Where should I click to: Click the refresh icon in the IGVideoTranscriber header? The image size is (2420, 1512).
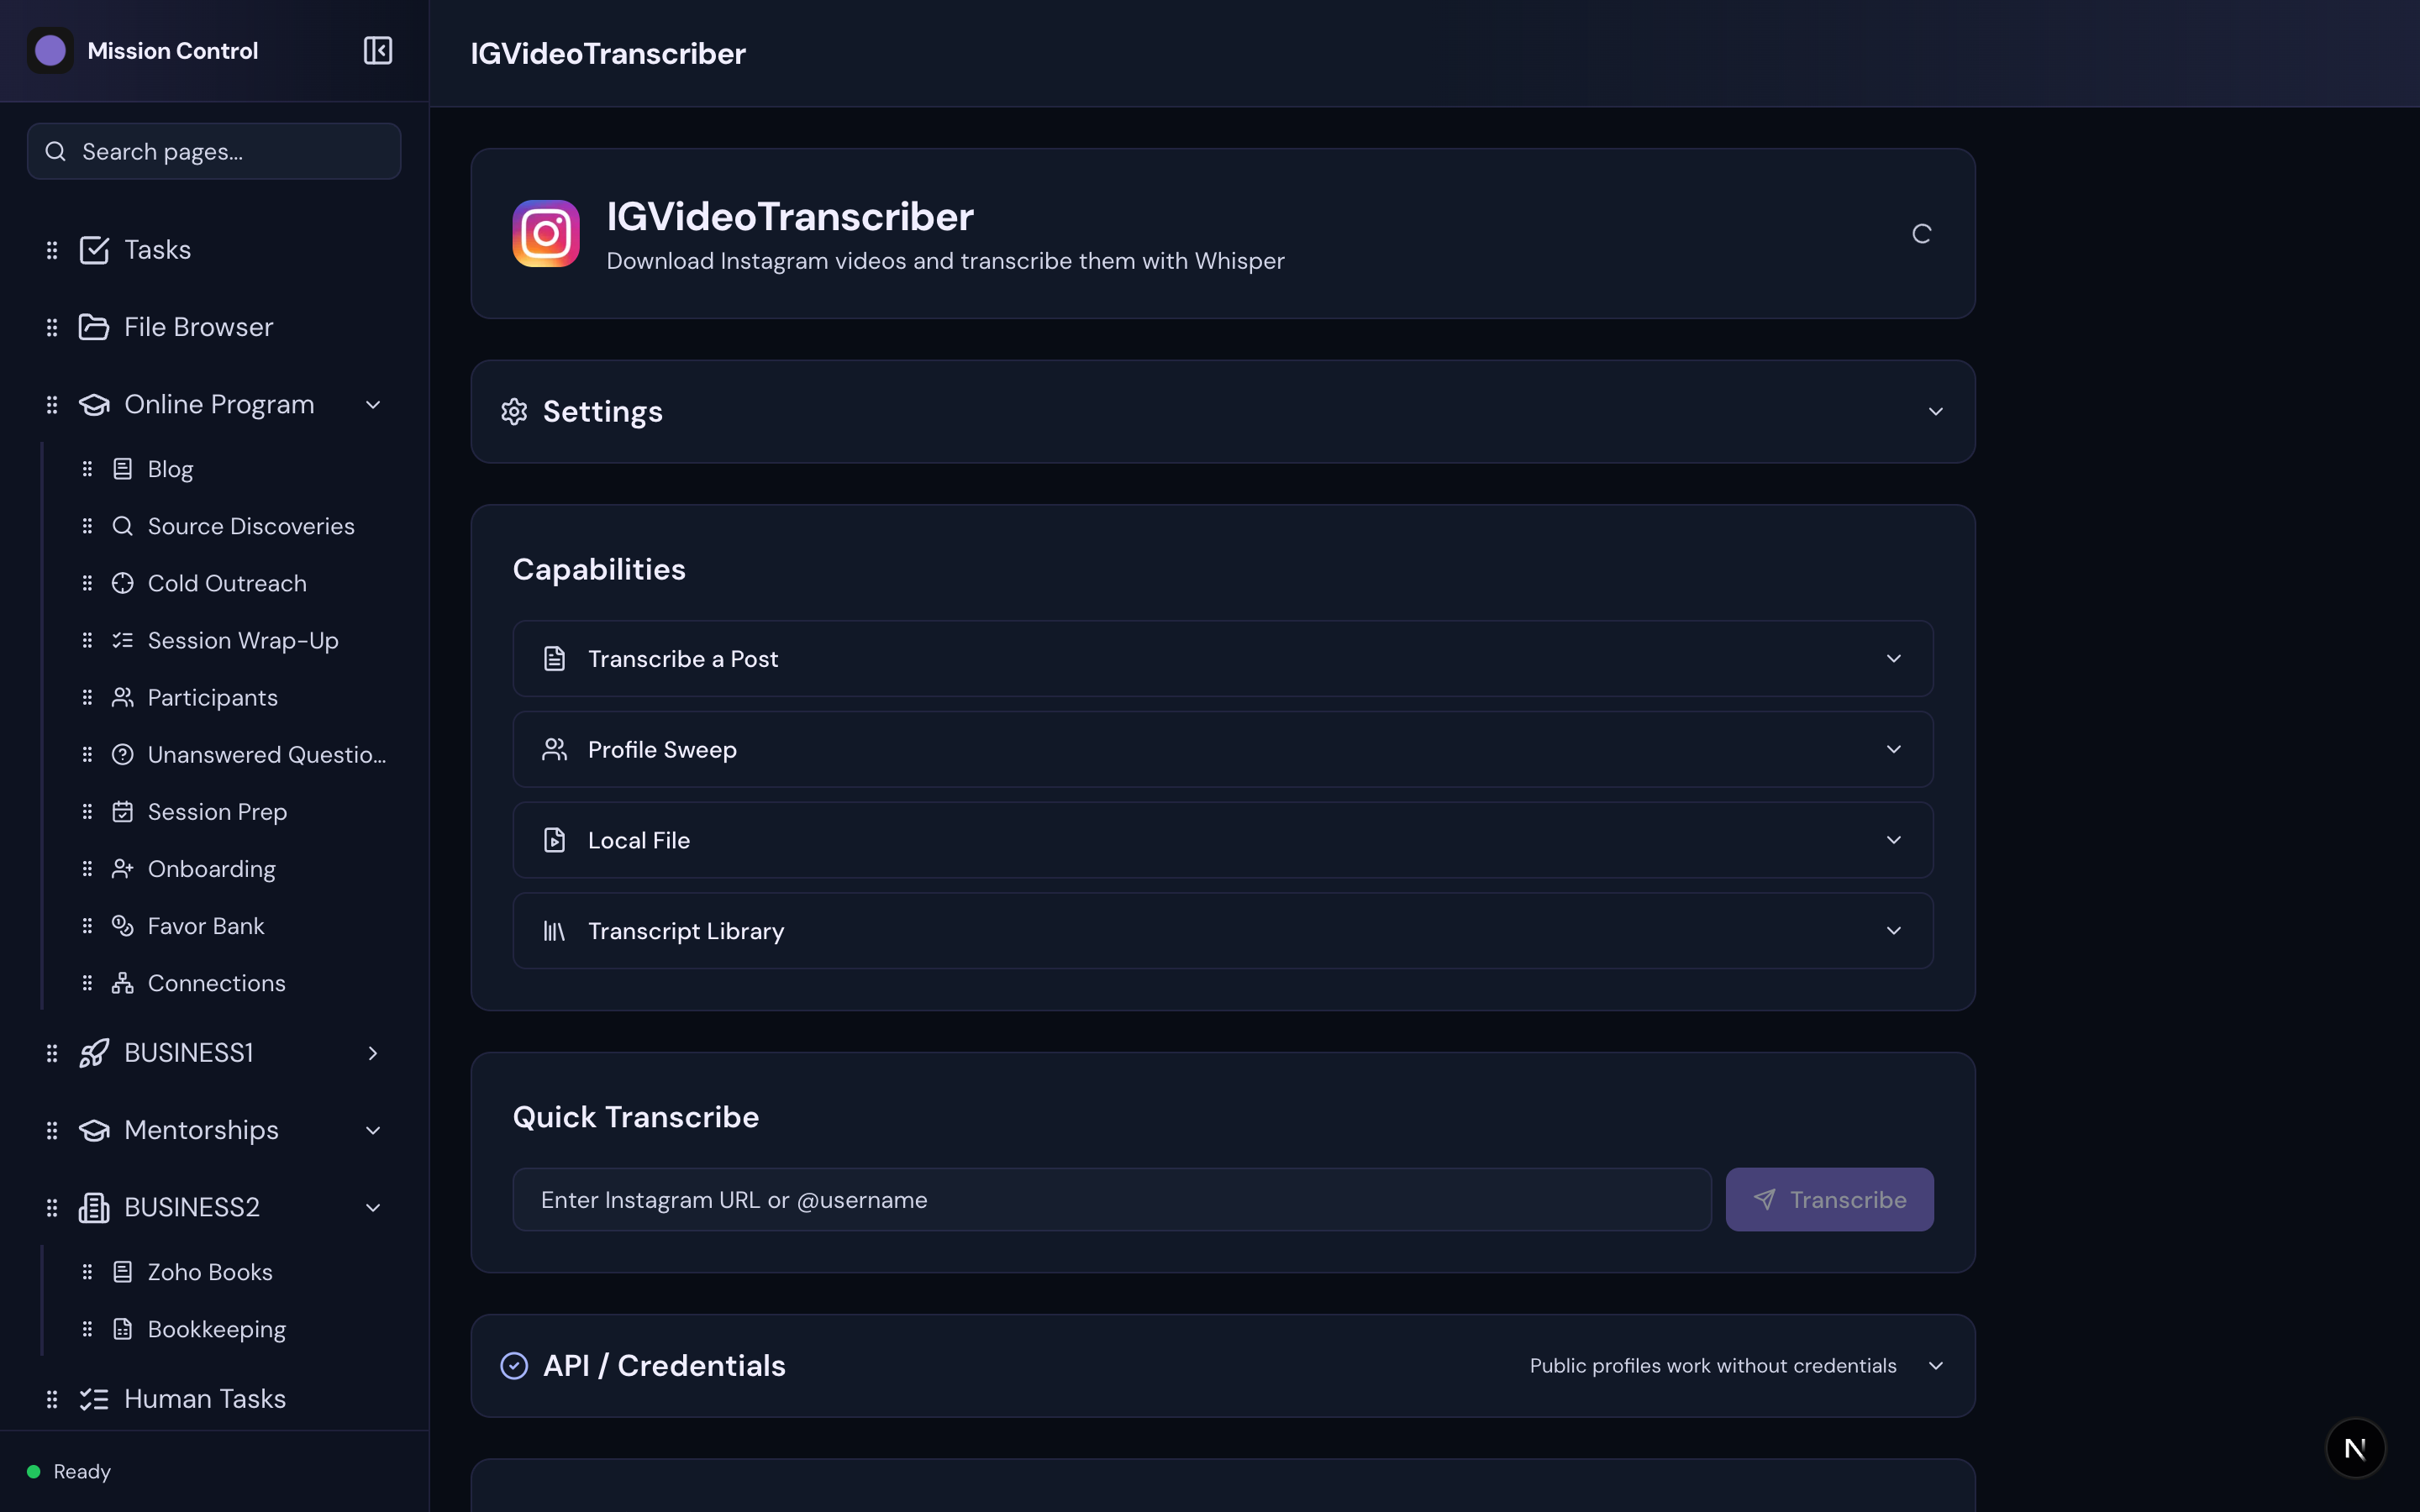click(1922, 232)
